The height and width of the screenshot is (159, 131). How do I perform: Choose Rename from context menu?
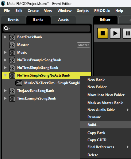[105, 117]
